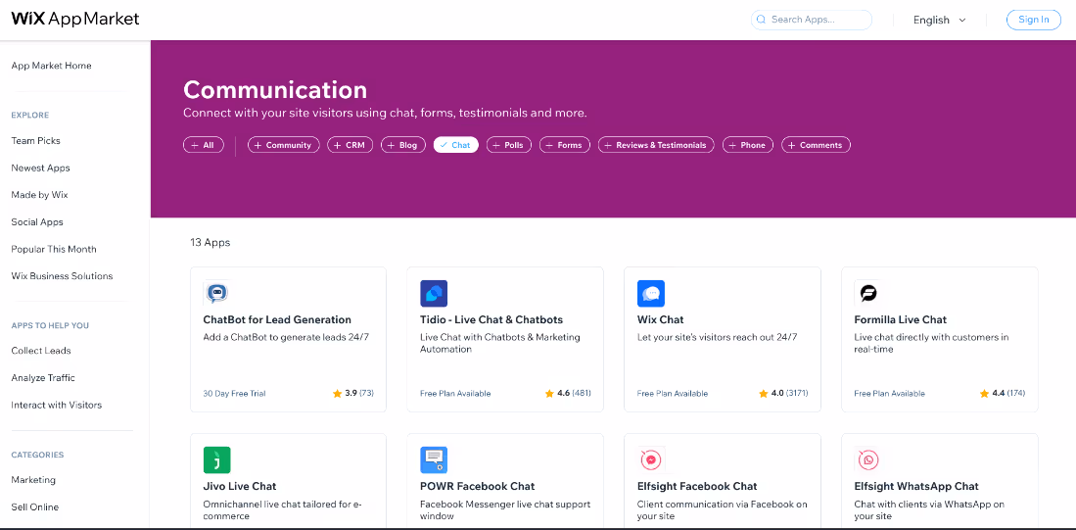Click the Search Apps input field

point(812,20)
